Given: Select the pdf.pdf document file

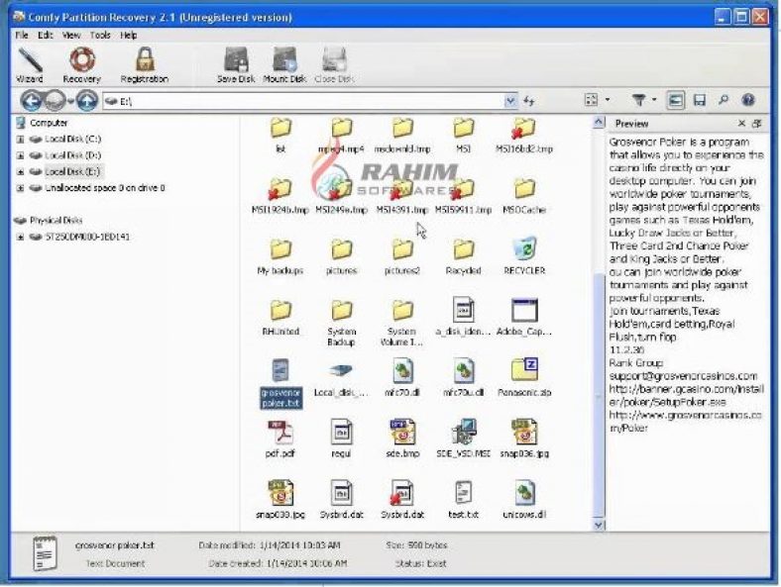Looking at the screenshot, I should click(x=279, y=439).
